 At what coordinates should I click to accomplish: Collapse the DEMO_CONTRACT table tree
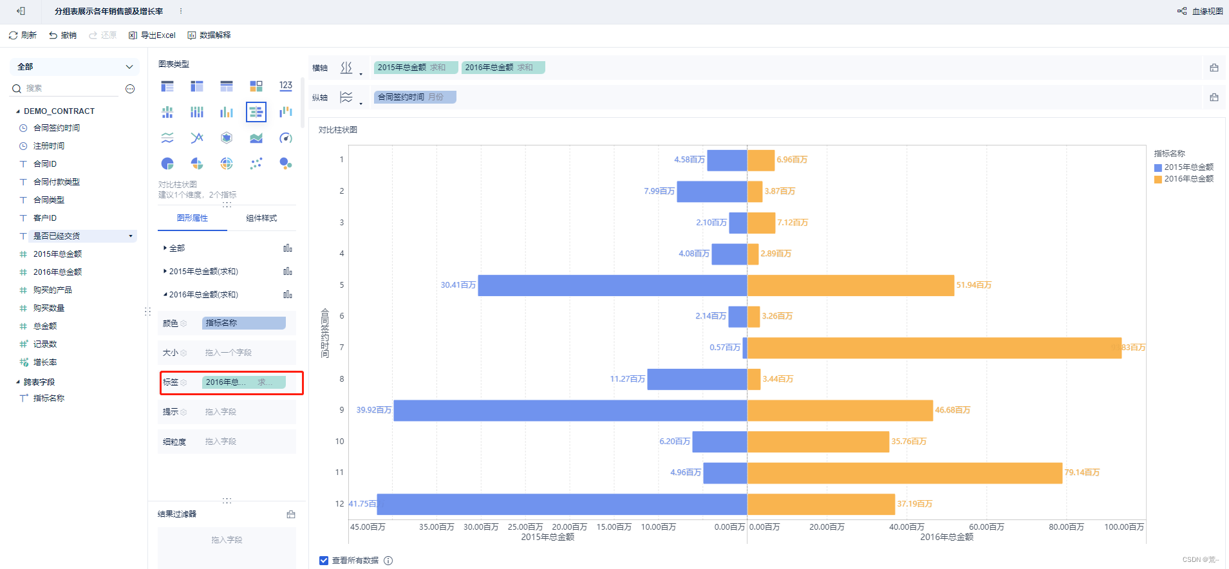(18, 111)
